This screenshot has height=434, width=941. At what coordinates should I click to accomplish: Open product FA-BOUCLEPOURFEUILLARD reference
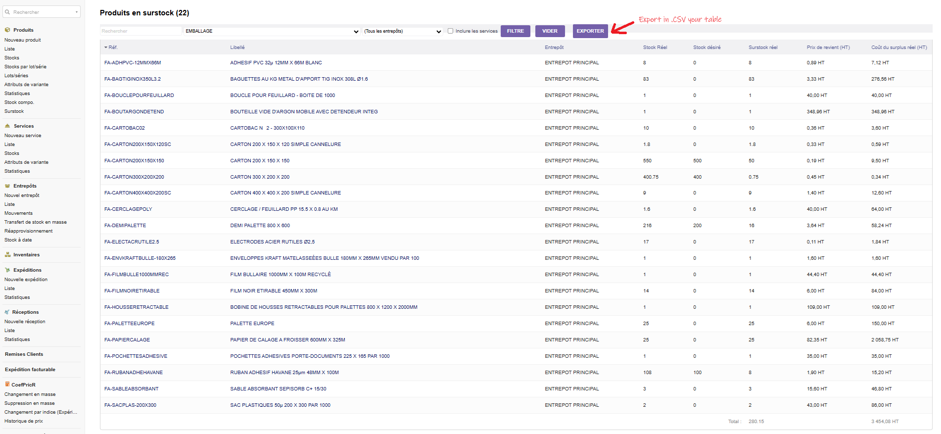(139, 96)
